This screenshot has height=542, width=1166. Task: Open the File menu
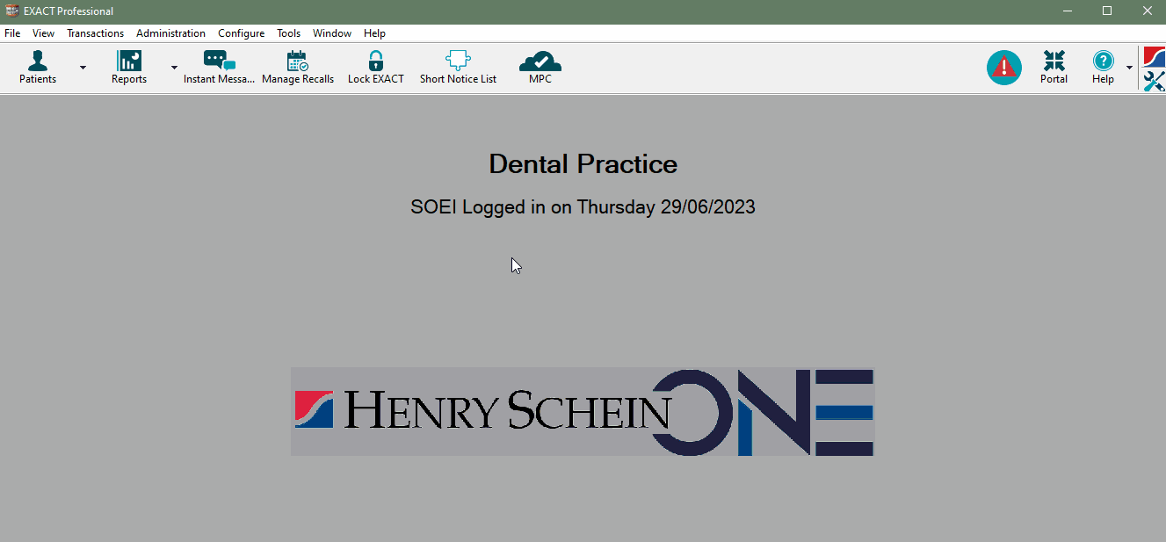pyautogui.click(x=12, y=33)
